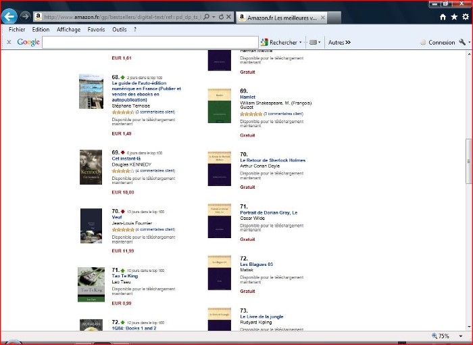Open the 'Cet instant-là' book link

pyautogui.click(x=126, y=158)
